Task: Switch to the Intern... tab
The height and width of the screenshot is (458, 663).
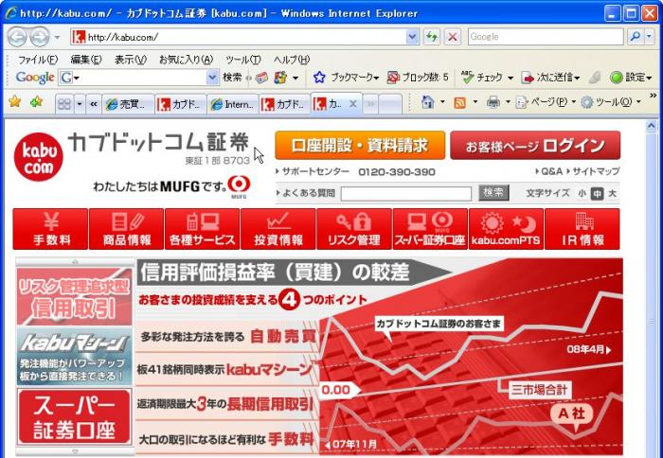Action: click(x=233, y=104)
